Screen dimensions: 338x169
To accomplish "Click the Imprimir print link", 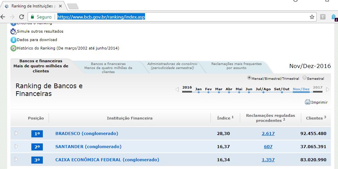I will [319, 102].
